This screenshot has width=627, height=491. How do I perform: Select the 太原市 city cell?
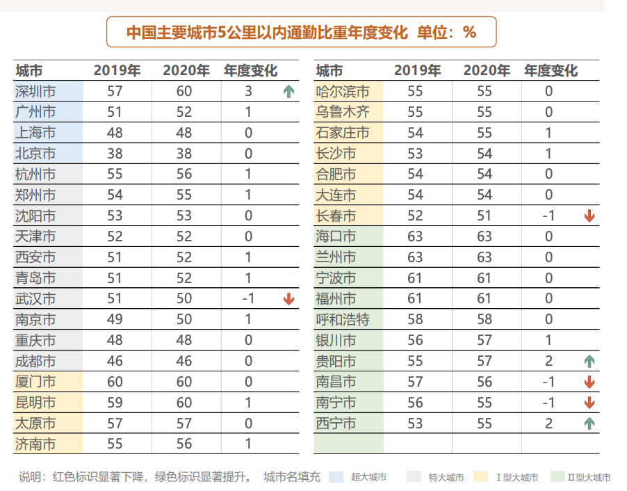pos(48,424)
